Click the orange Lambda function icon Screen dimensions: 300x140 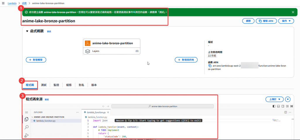click(x=88, y=43)
